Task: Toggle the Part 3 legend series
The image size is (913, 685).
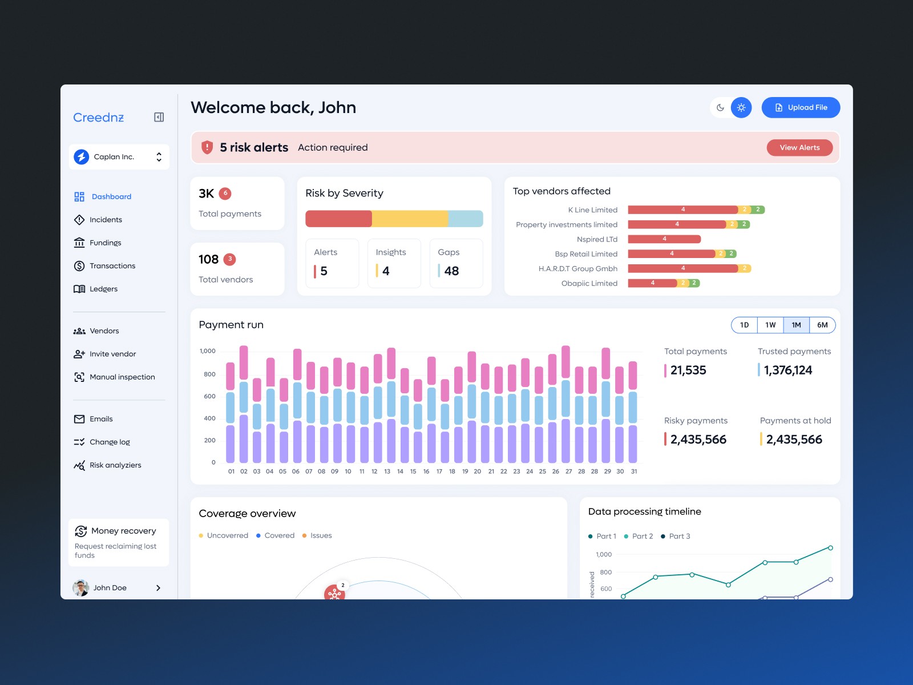Action: pyautogui.click(x=675, y=536)
